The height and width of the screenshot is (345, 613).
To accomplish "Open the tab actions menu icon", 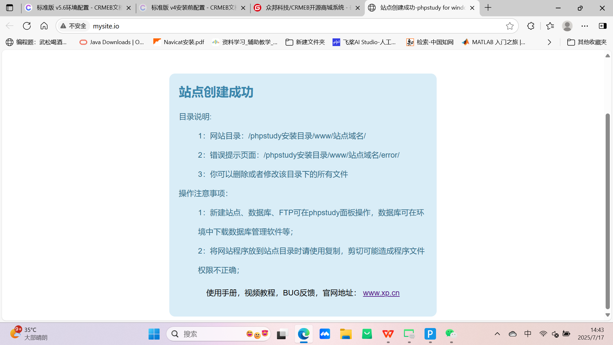I will tap(10, 8).
